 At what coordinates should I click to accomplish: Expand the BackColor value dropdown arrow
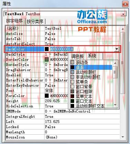point(117,49)
